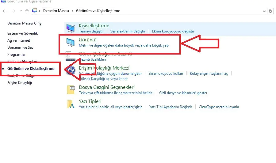The height and width of the screenshot is (163, 276).
Task: Click Ekran koruyucuyu değiştir link
Action: click(173, 31)
